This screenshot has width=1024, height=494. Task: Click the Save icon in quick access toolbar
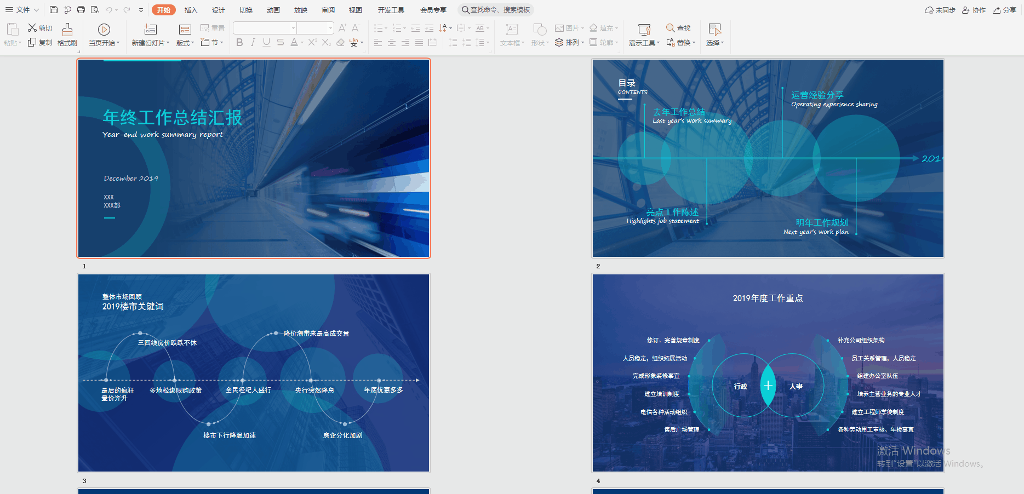54,10
